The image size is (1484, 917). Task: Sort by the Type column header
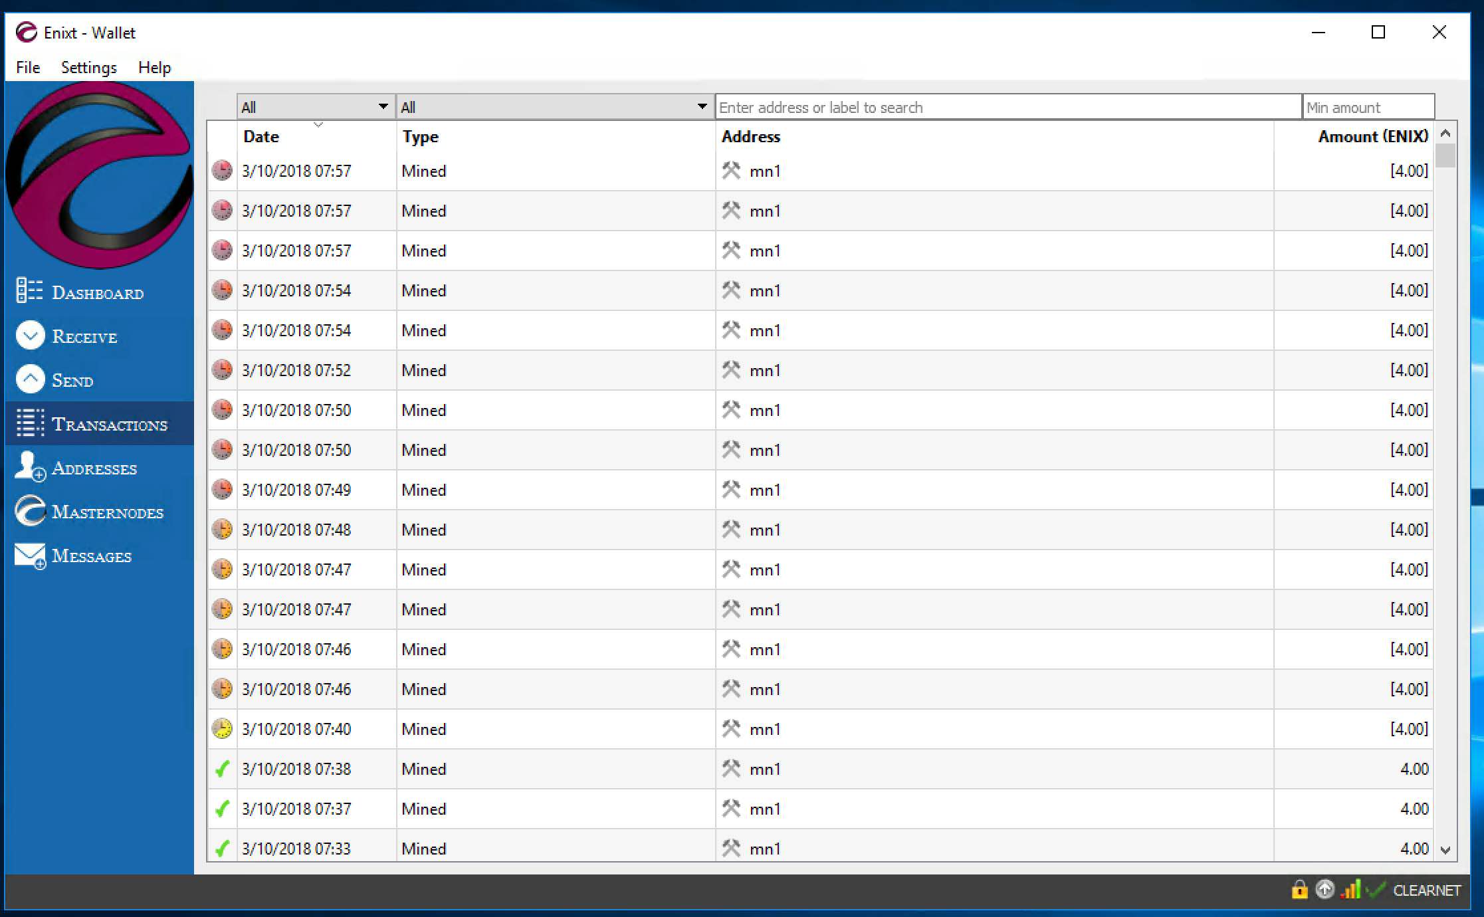421,136
